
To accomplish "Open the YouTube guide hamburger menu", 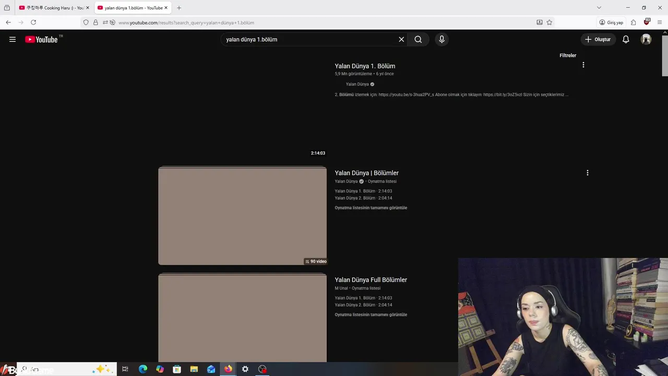I will click(13, 39).
